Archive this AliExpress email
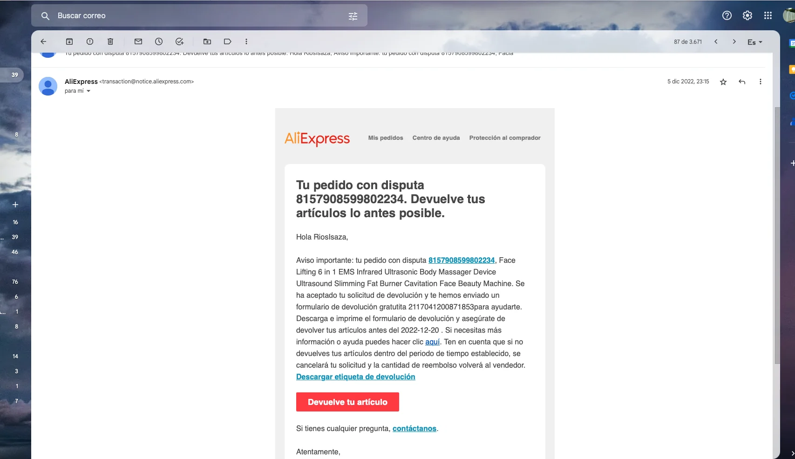The height and width of the screenshot is (459, 795). pyautogui.click(x=69, y=41)
